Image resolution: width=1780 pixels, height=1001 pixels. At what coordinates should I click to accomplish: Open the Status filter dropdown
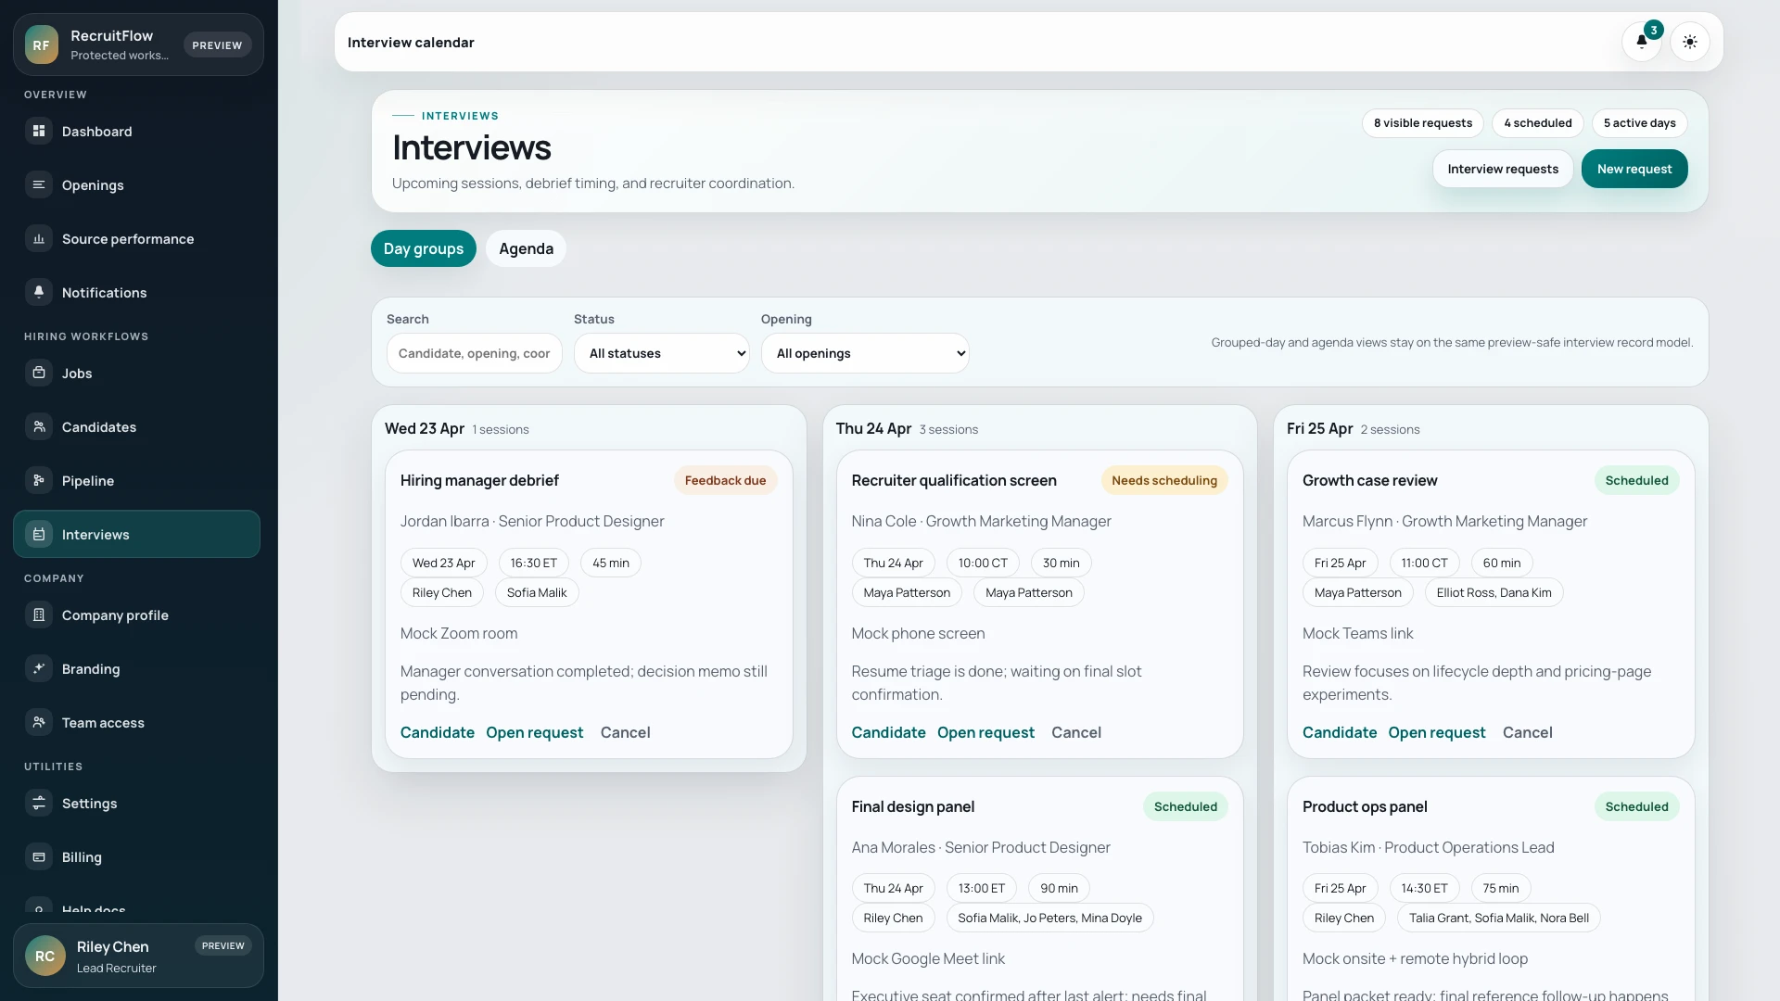[x=662, y=353]
